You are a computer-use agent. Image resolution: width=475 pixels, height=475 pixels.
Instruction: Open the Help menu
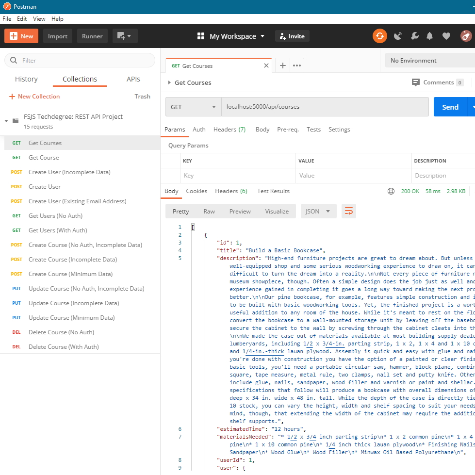57,19
